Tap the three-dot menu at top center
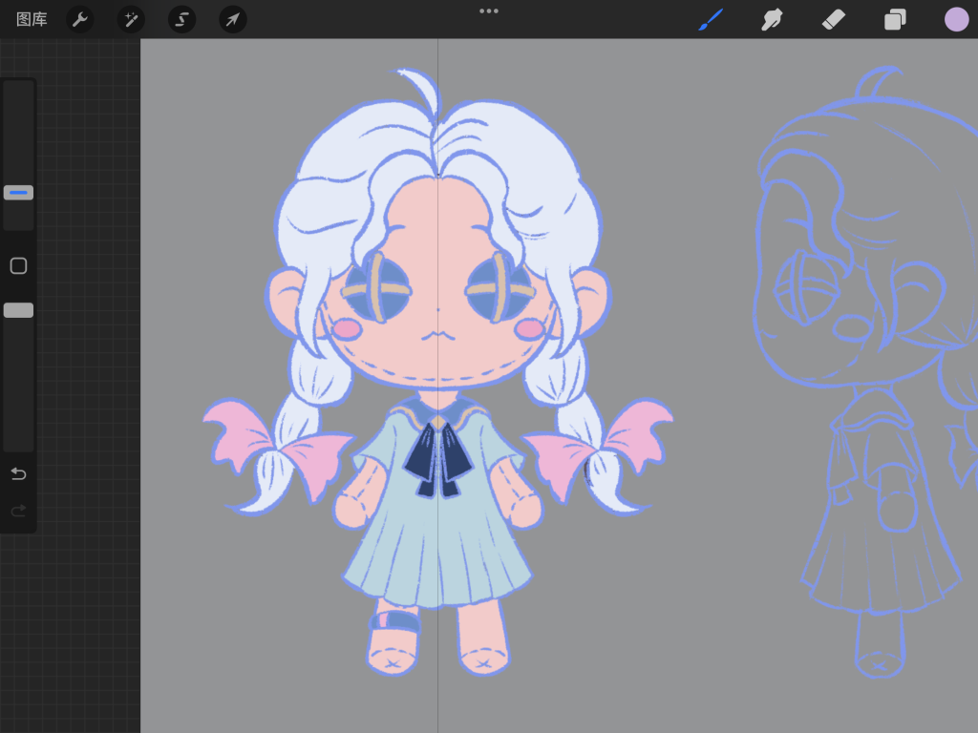This screenshot has height=733, width=978. click(489, 11)
